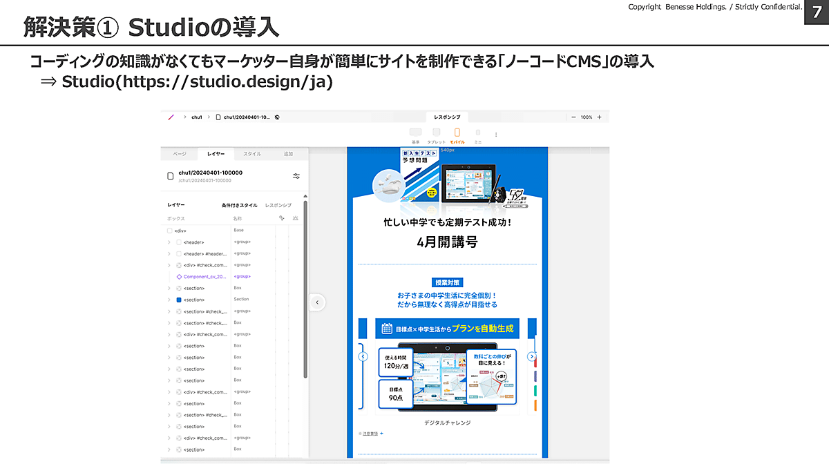This screenshot has width=829, height=466.
Task: Select the Tablet (タブレット) breakpoint icon
Action: [436, 133]
